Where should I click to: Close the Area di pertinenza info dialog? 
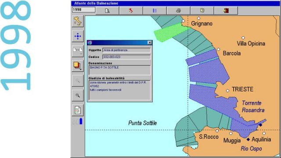[x=149, y=43]
